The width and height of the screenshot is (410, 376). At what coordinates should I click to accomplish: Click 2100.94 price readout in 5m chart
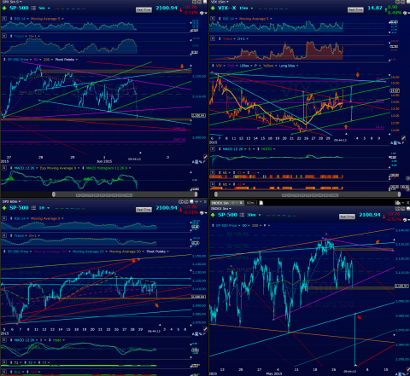point(167,8)
